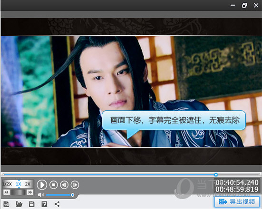The width and height of the screenshot is (262, 209).
Task: Mute audio with the speaker icon
Action: (40, 195)
